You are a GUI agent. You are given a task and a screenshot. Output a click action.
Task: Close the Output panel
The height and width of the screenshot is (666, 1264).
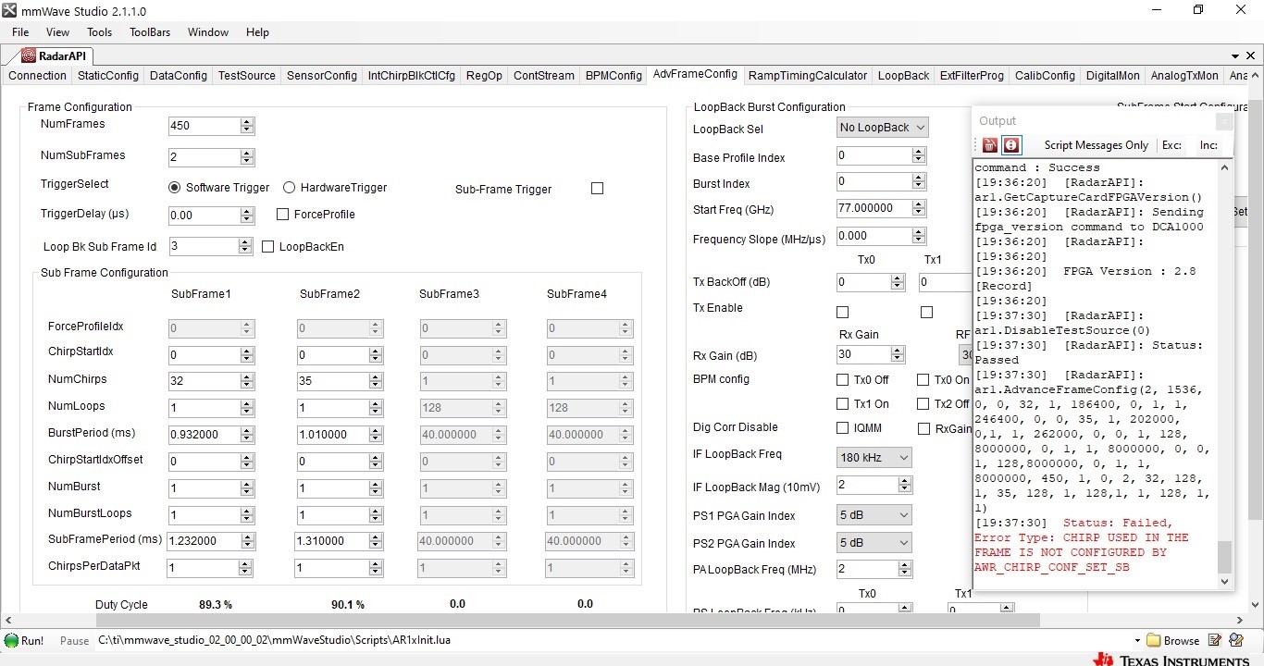pyautogui.click(x=1224, y=121)
